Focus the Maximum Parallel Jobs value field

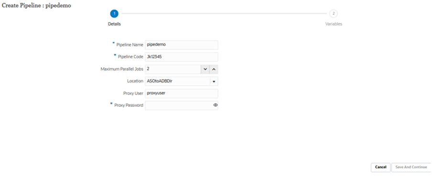(173, 69)
